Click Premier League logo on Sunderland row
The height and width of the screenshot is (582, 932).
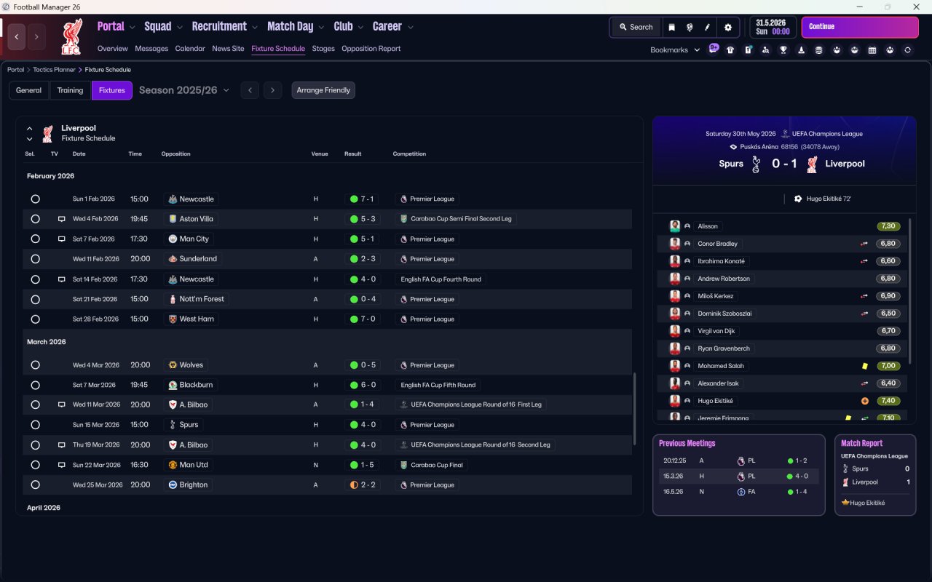point(403,259)
